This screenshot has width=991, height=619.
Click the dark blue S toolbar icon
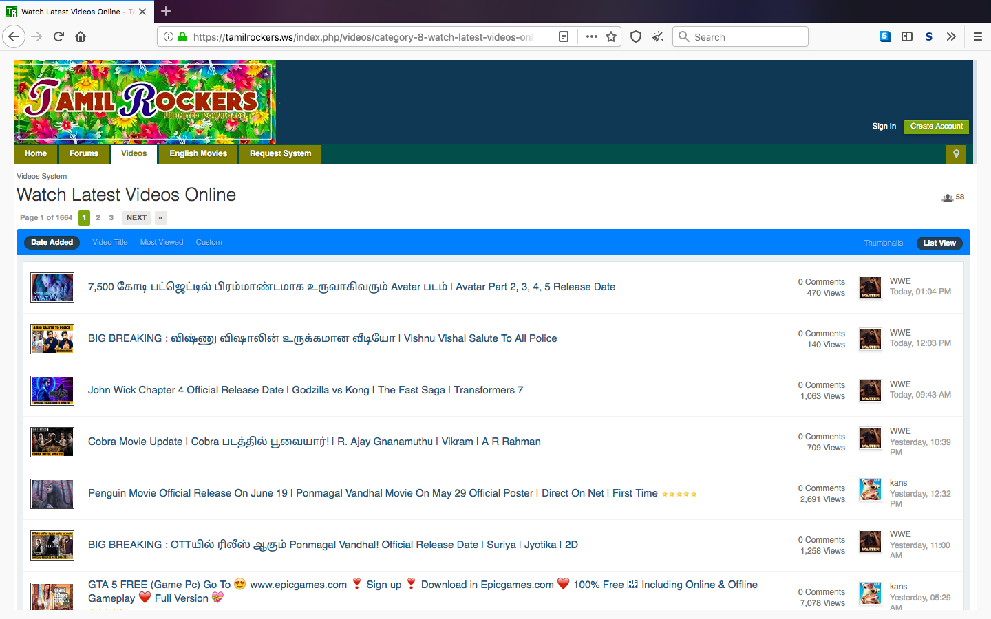(929, 36)
